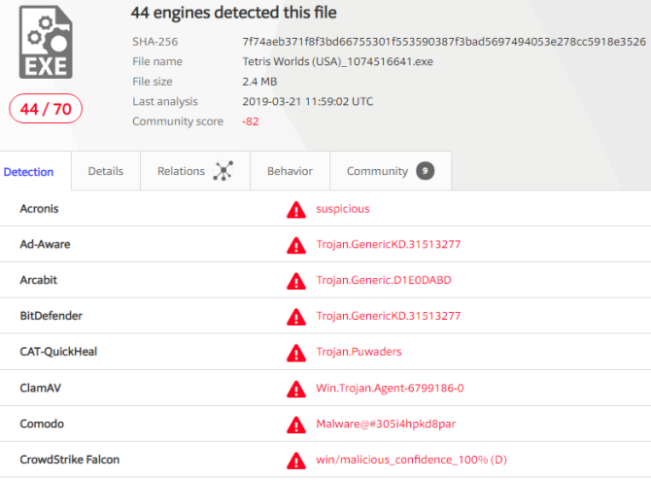Click the EXE file type icon

click(46, 41)
